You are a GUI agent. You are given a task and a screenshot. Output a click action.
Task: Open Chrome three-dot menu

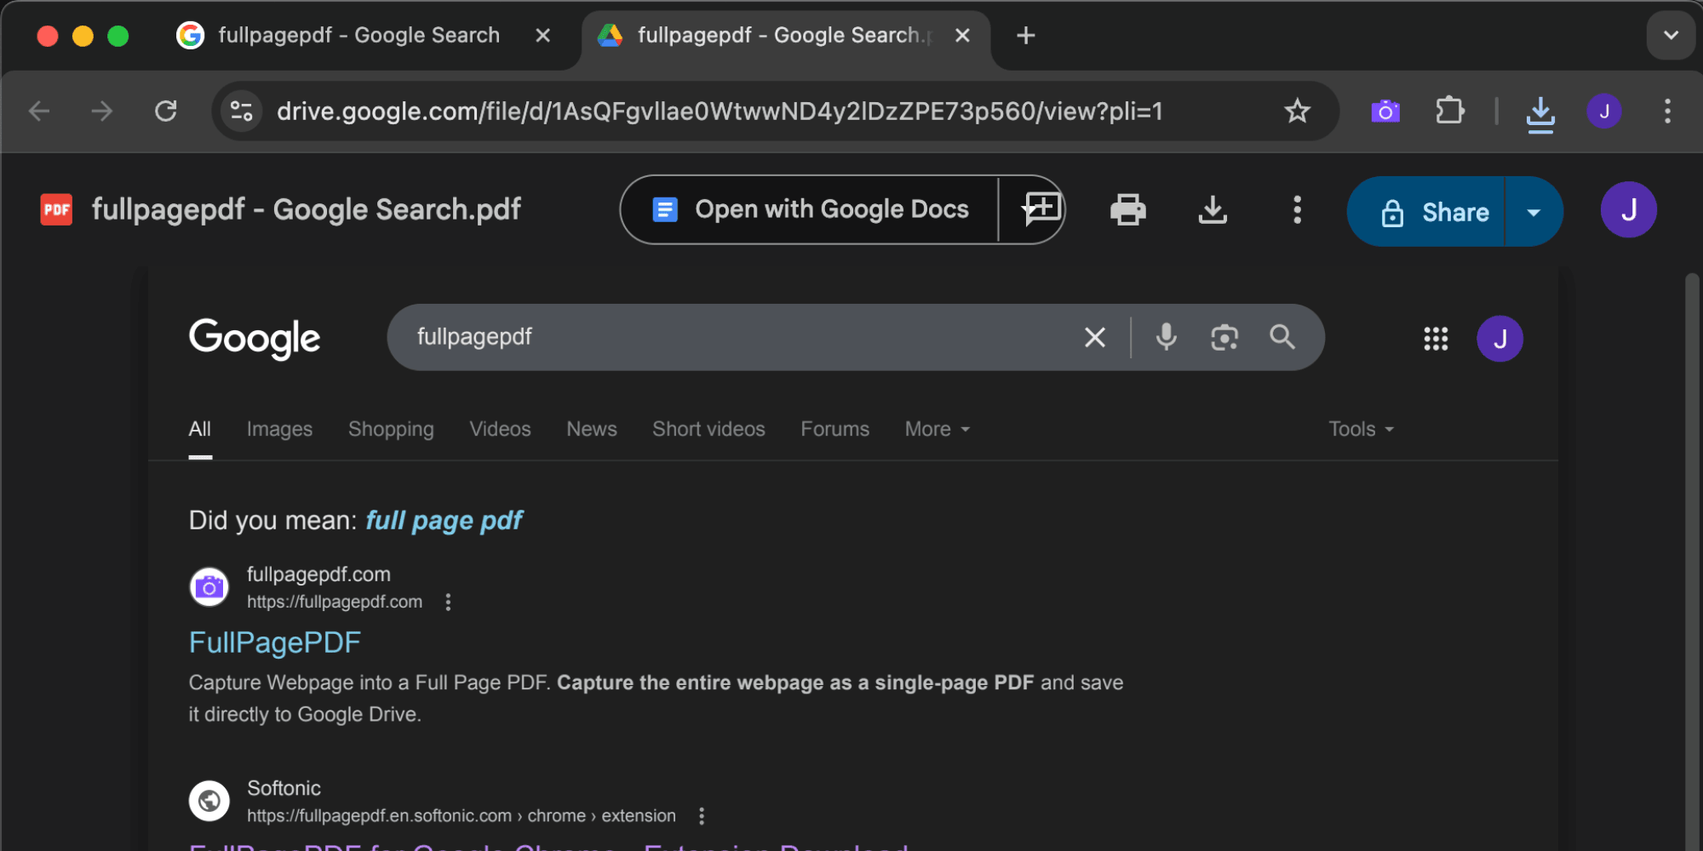pyautogui.click(x=1667, y=111)
